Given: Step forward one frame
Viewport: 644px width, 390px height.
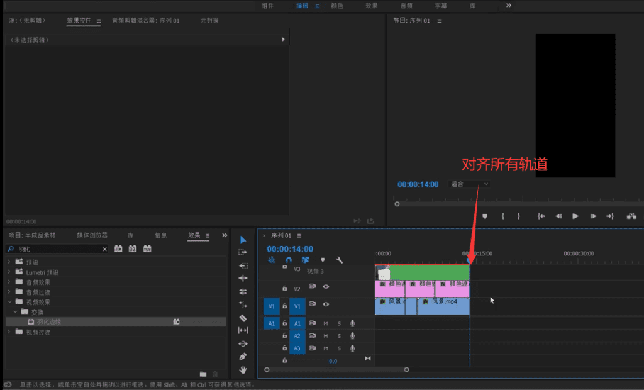Looking at the screenshot, I should coord(593,216).
